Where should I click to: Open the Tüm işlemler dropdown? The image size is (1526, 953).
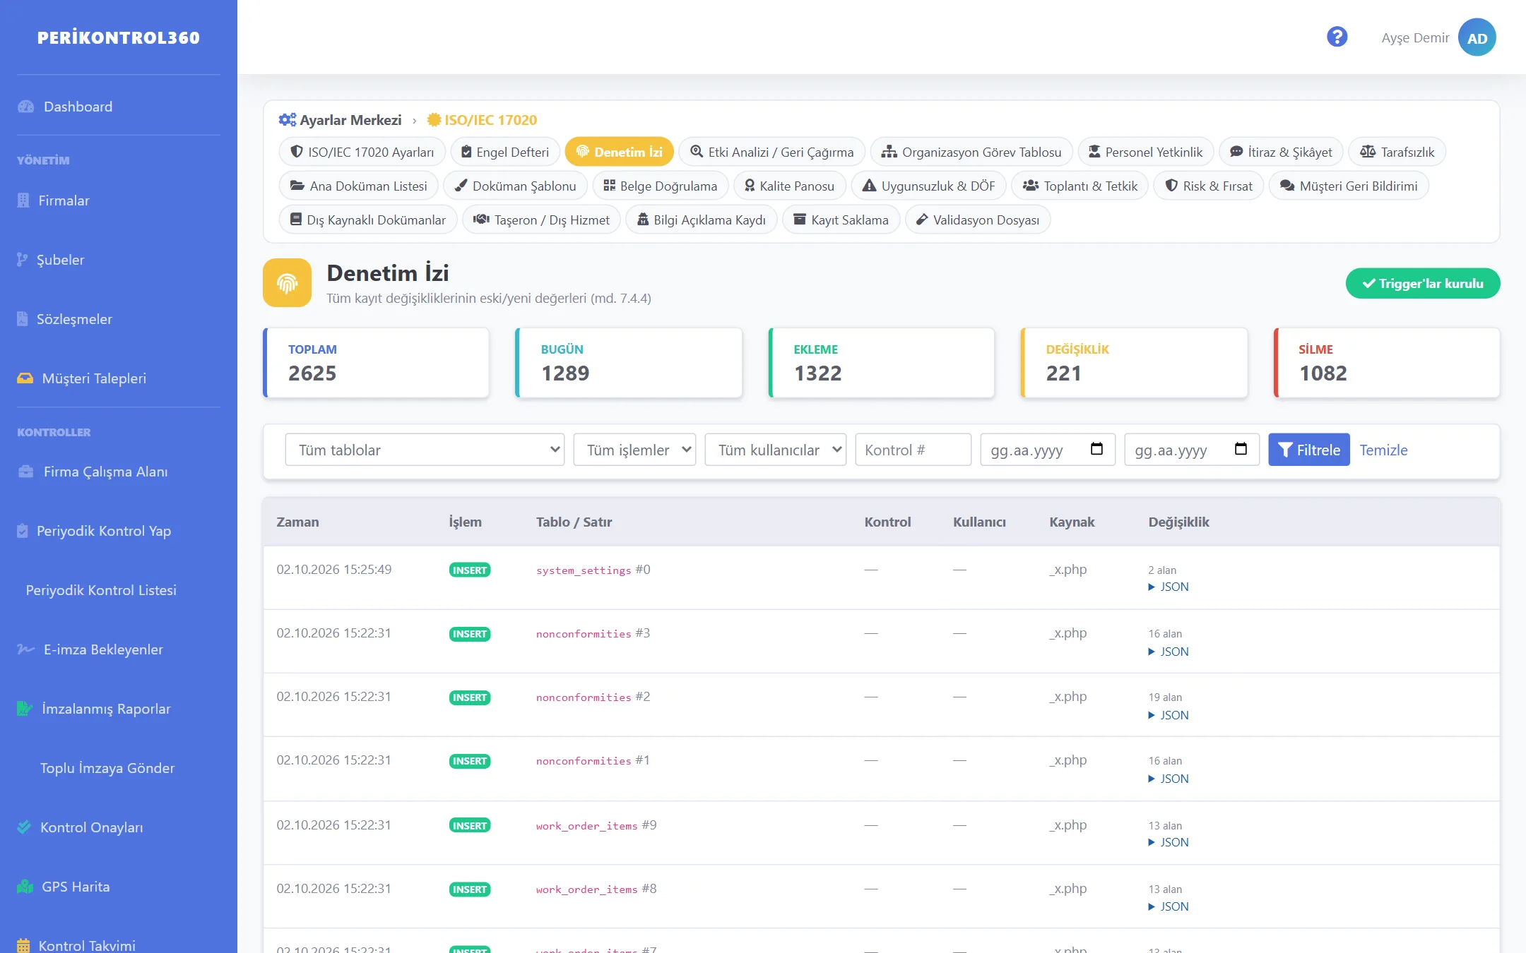tap(634, 450)
